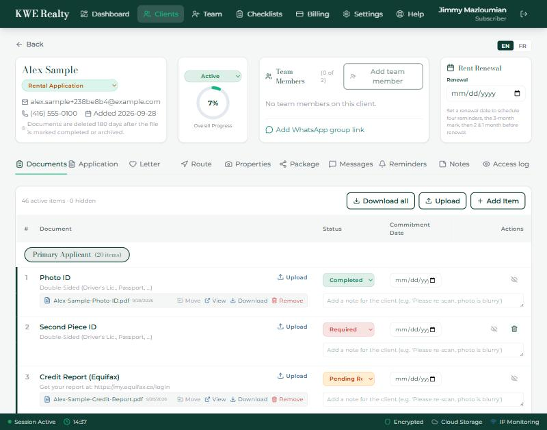Screen dimensions: 547x430
Task: Open the Pending status dropdown for Credit Report
Action: tap(349, 379)
